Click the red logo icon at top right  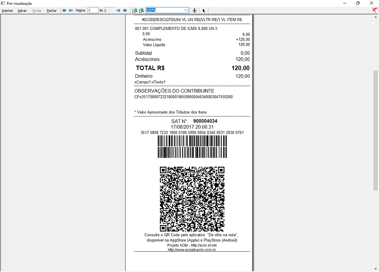pyautogui.click(x=375, y=10)
